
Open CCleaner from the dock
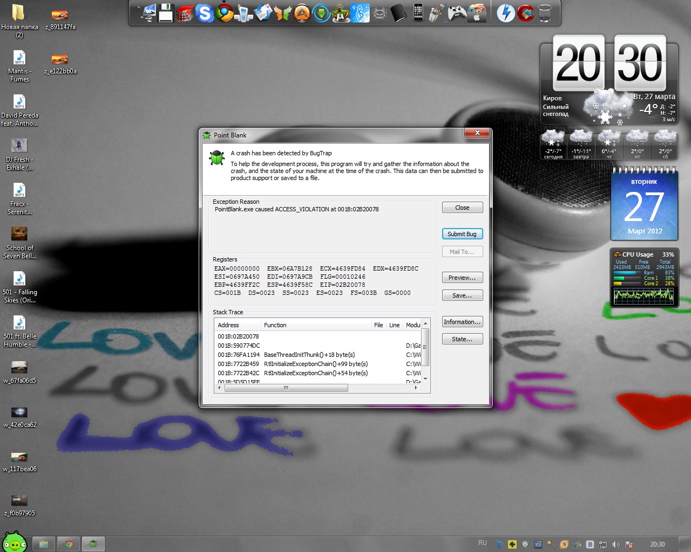(x=525, y=13)
